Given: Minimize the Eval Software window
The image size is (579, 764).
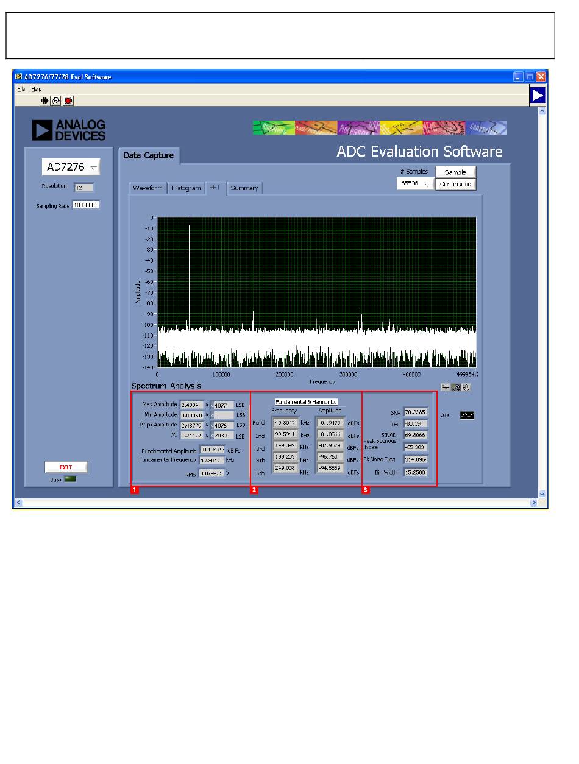Looking at the screenshot, I should (518, 77).
